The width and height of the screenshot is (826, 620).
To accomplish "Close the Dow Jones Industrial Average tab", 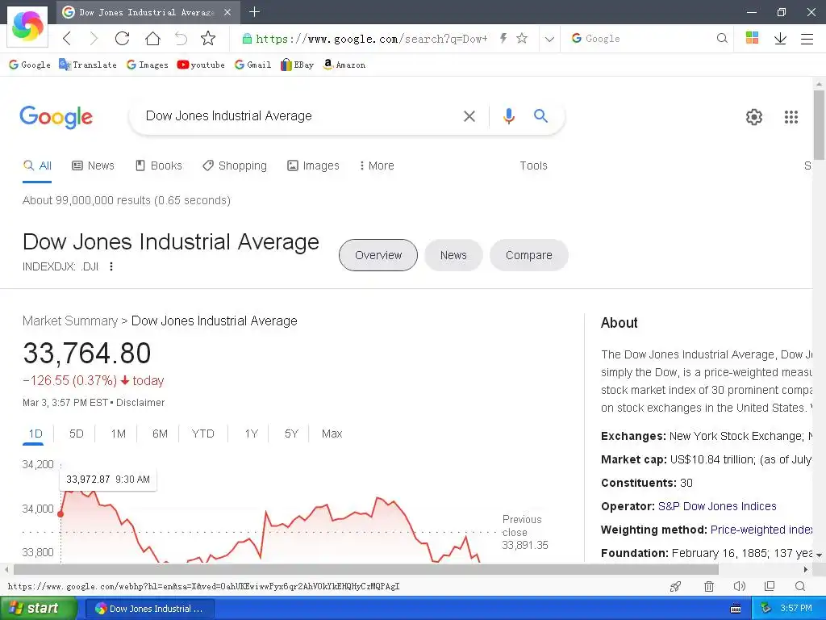I will click(x=227, y=12).
